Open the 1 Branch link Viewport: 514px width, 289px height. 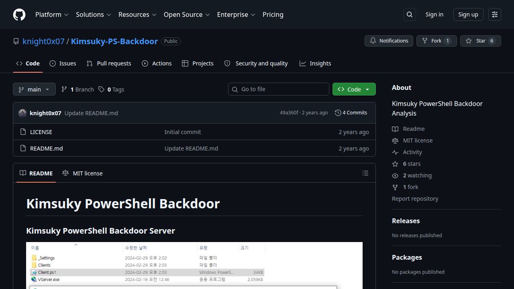(78, 89)
